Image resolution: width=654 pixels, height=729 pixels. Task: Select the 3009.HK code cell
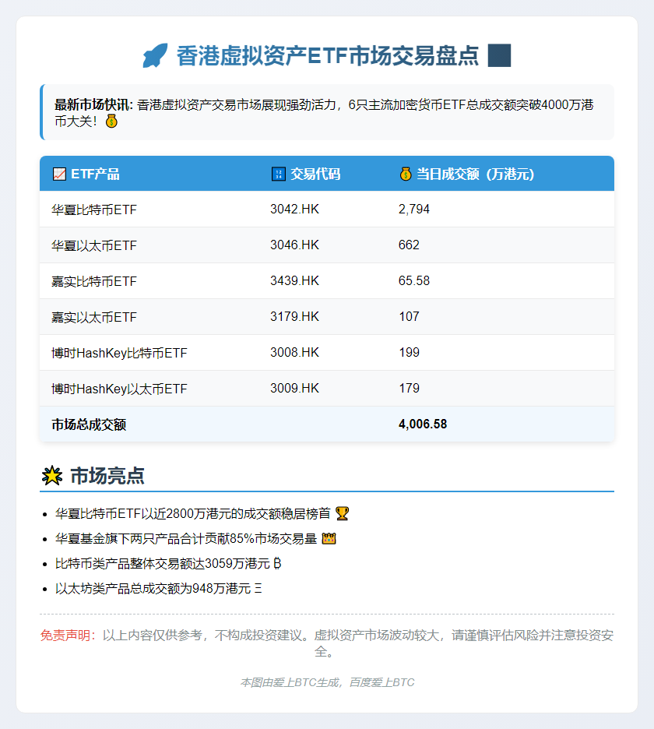pos(295,388)
